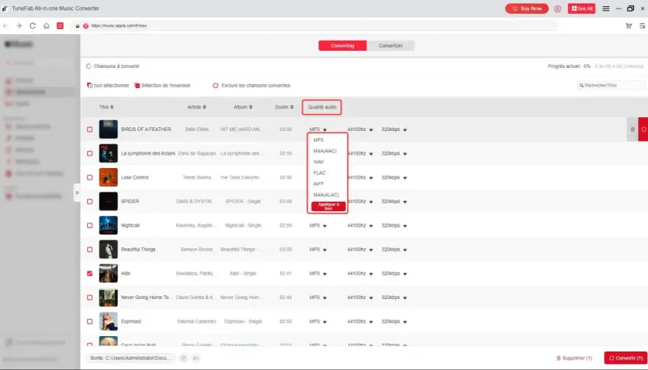Go back with the browser back arrow
This screenshot has height=370, width=648.
tap(5, 25)
